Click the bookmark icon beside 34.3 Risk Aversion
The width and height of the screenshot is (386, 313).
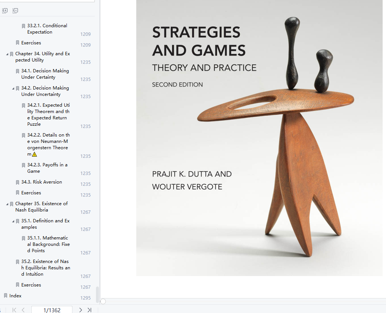click(x=18, y=182)
